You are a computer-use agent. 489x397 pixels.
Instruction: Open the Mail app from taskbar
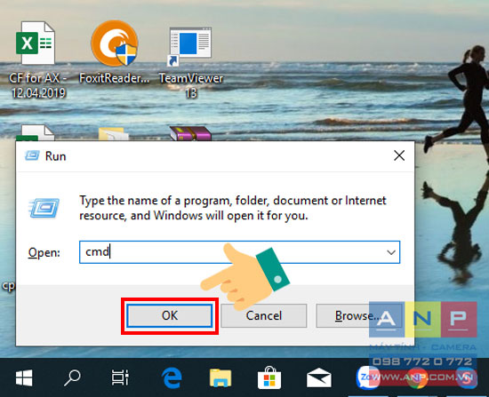318,377
